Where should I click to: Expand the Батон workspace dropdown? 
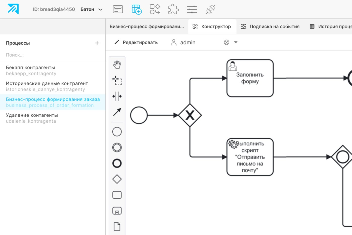coord(100,10)
